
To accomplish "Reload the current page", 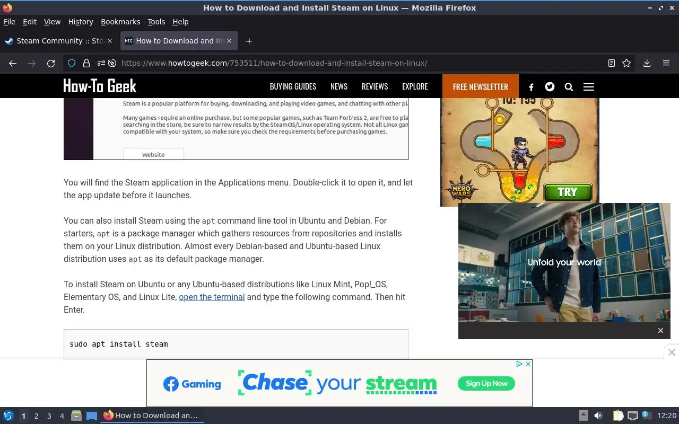I will point(51,63).
